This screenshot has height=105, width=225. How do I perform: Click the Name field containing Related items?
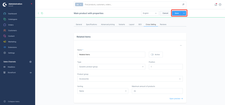click(111, 55)
